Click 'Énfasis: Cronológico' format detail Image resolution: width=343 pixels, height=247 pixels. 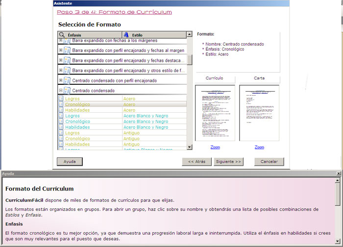coord(224,49)
